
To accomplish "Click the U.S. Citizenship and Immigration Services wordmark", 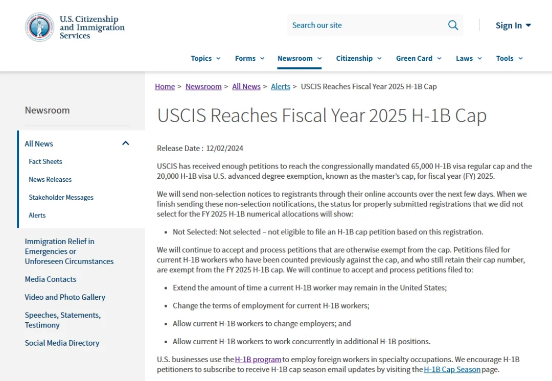I will pyautogui.click(x=92, y=27).
